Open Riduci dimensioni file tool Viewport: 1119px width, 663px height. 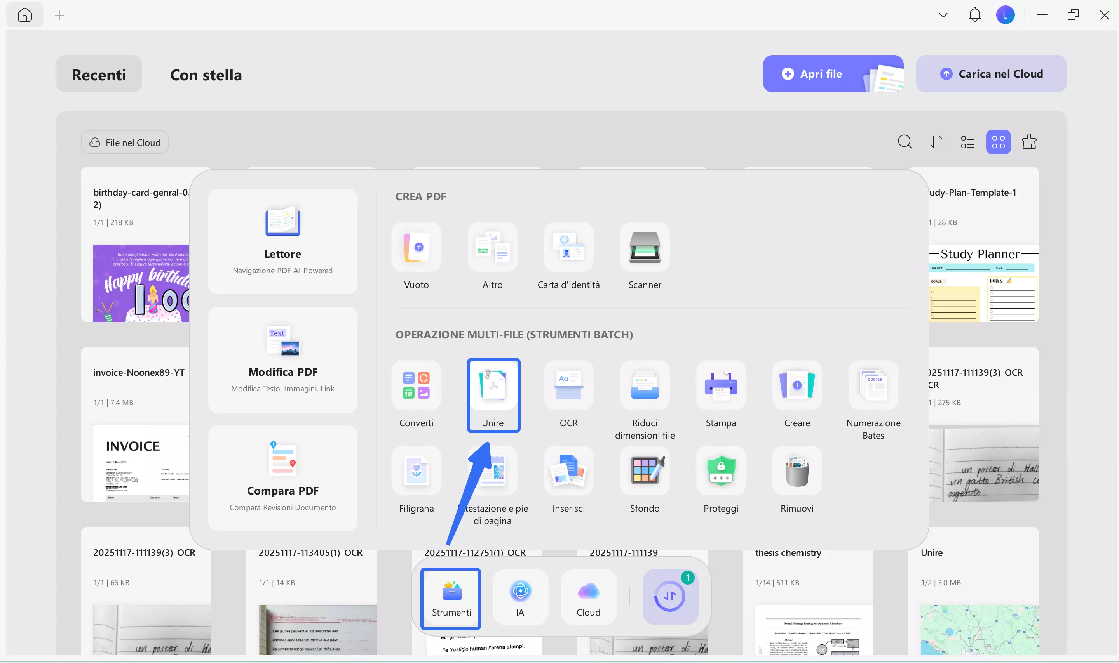pos(644,386)
